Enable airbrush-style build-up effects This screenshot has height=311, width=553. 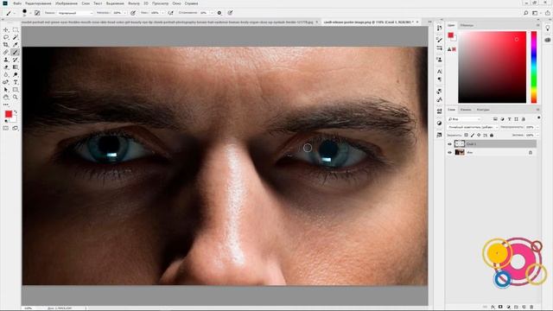coord(171,13)
